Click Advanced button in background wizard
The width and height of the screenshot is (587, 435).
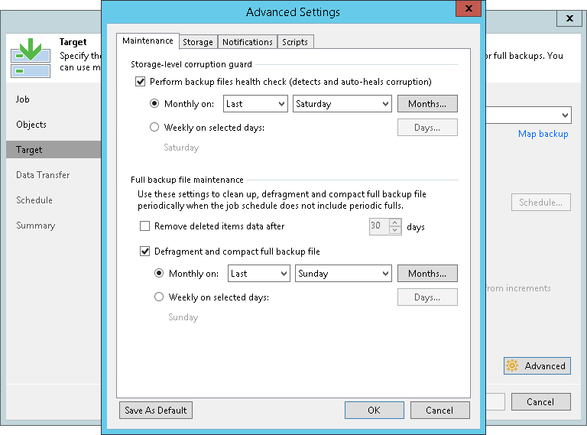(537, 365)
